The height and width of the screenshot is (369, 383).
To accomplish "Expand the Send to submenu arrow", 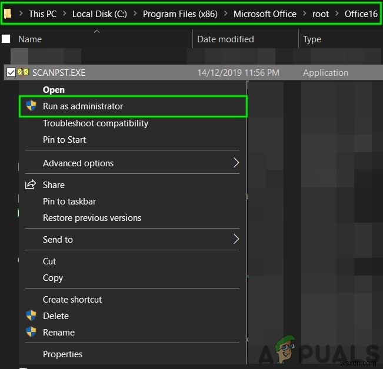I will click(x=236, y=239).
